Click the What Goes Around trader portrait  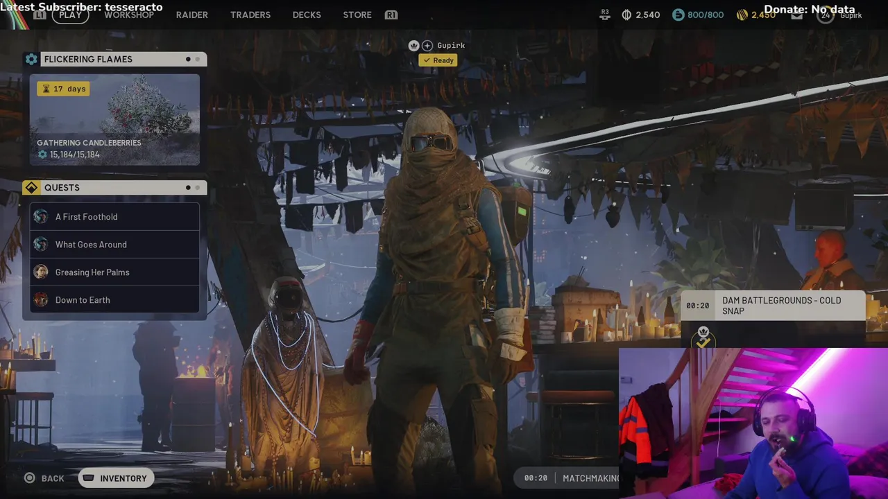pos(41,245)
